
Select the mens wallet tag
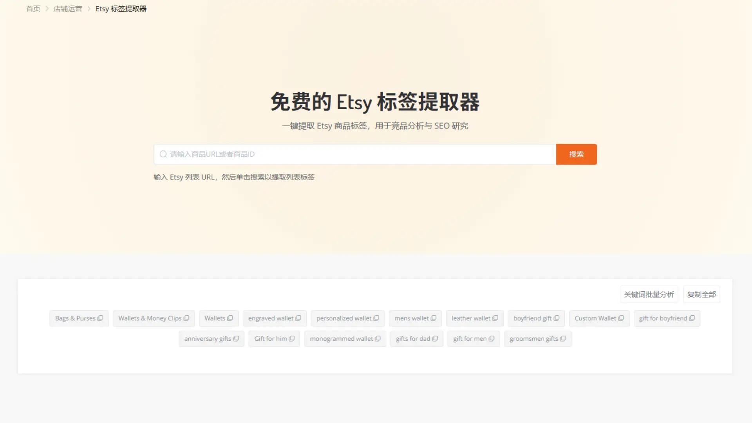click(x=412, y=318)
